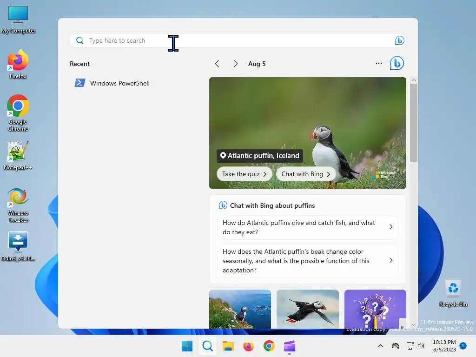This screenshot has height=357, width=476.
Task: Show hidden tray icons chevron
Action: (380, 346)
